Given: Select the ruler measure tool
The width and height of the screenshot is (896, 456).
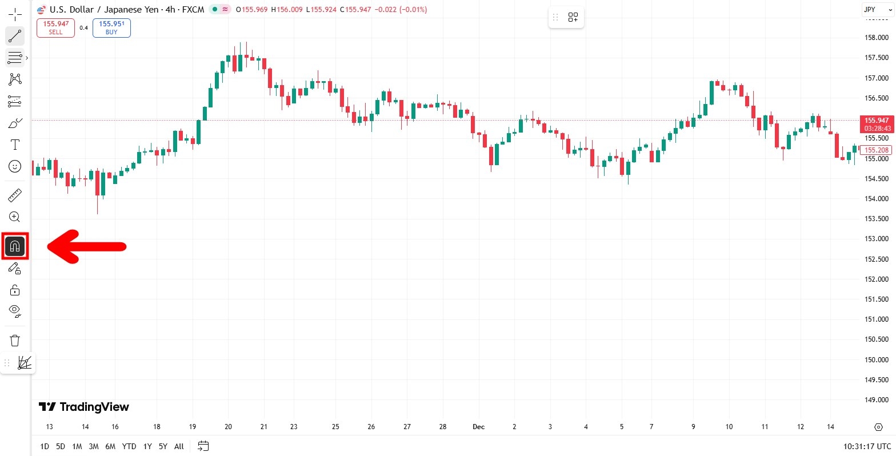Looking at the screenshot, I should (x=15, y=195).
